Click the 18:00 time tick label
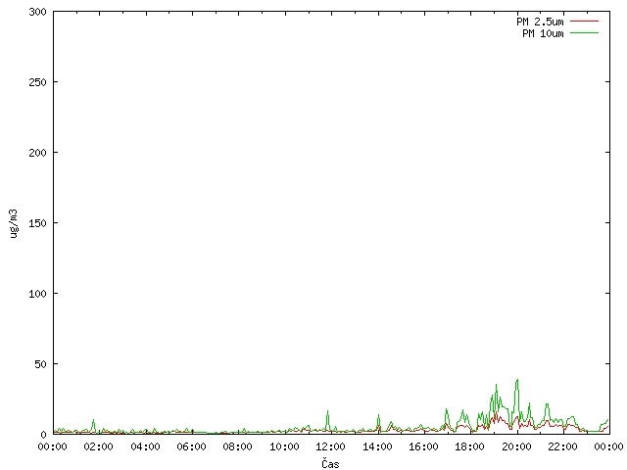Viewport: 627px width, 470px height. coord(469,446)
